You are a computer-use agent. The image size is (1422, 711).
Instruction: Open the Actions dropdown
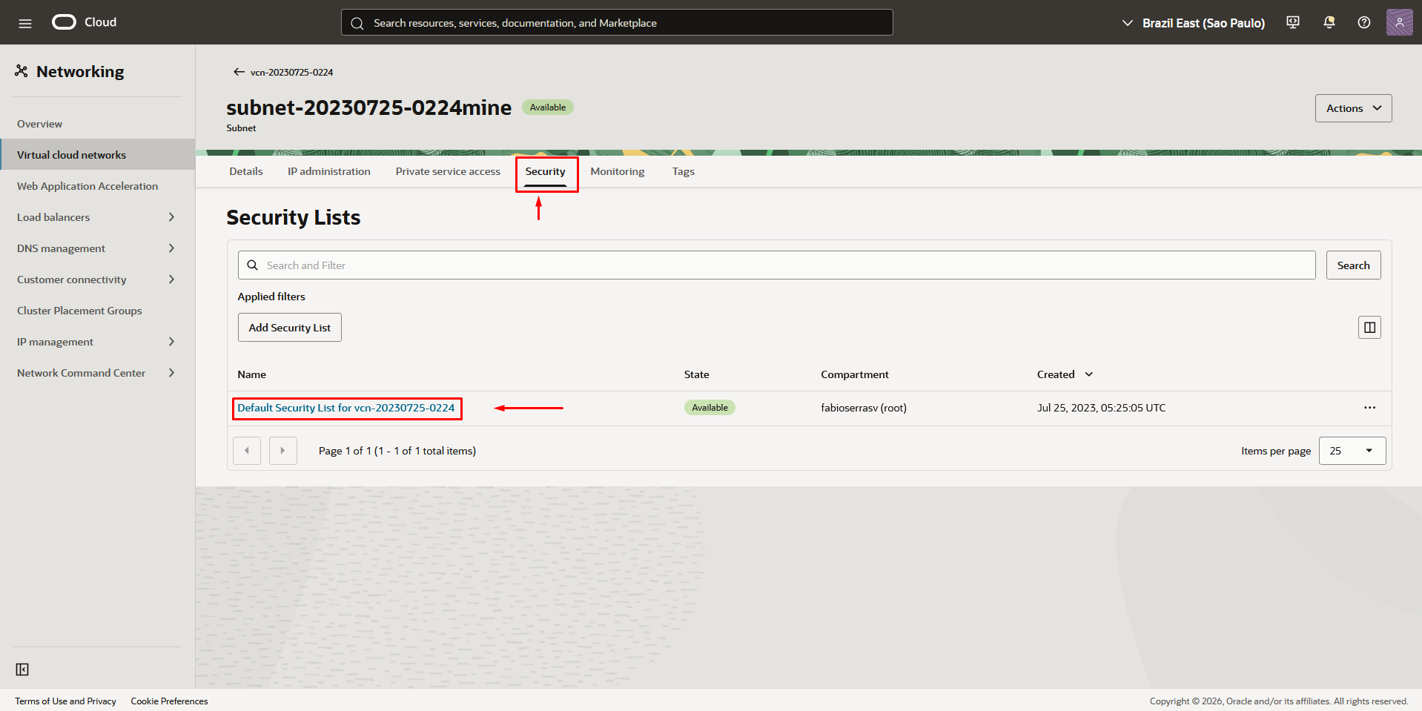(1353, 108)
